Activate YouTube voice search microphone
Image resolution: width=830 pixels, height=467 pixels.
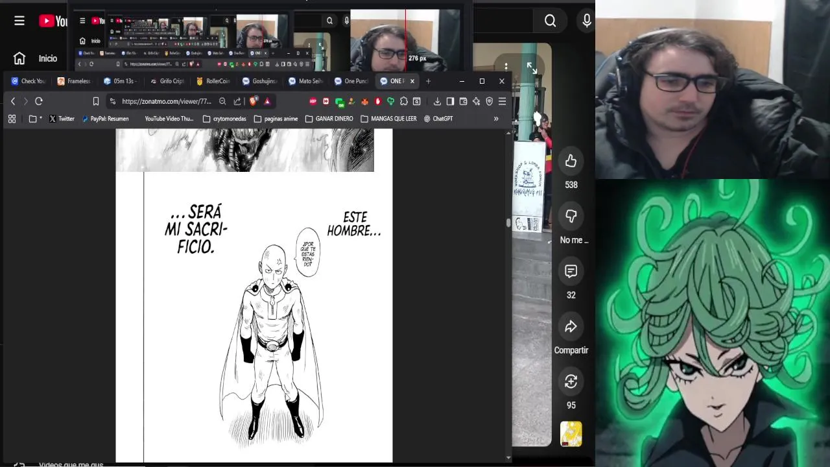[x=587, y=21]
